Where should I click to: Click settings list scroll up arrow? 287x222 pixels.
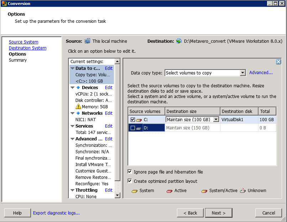[117, 61]
